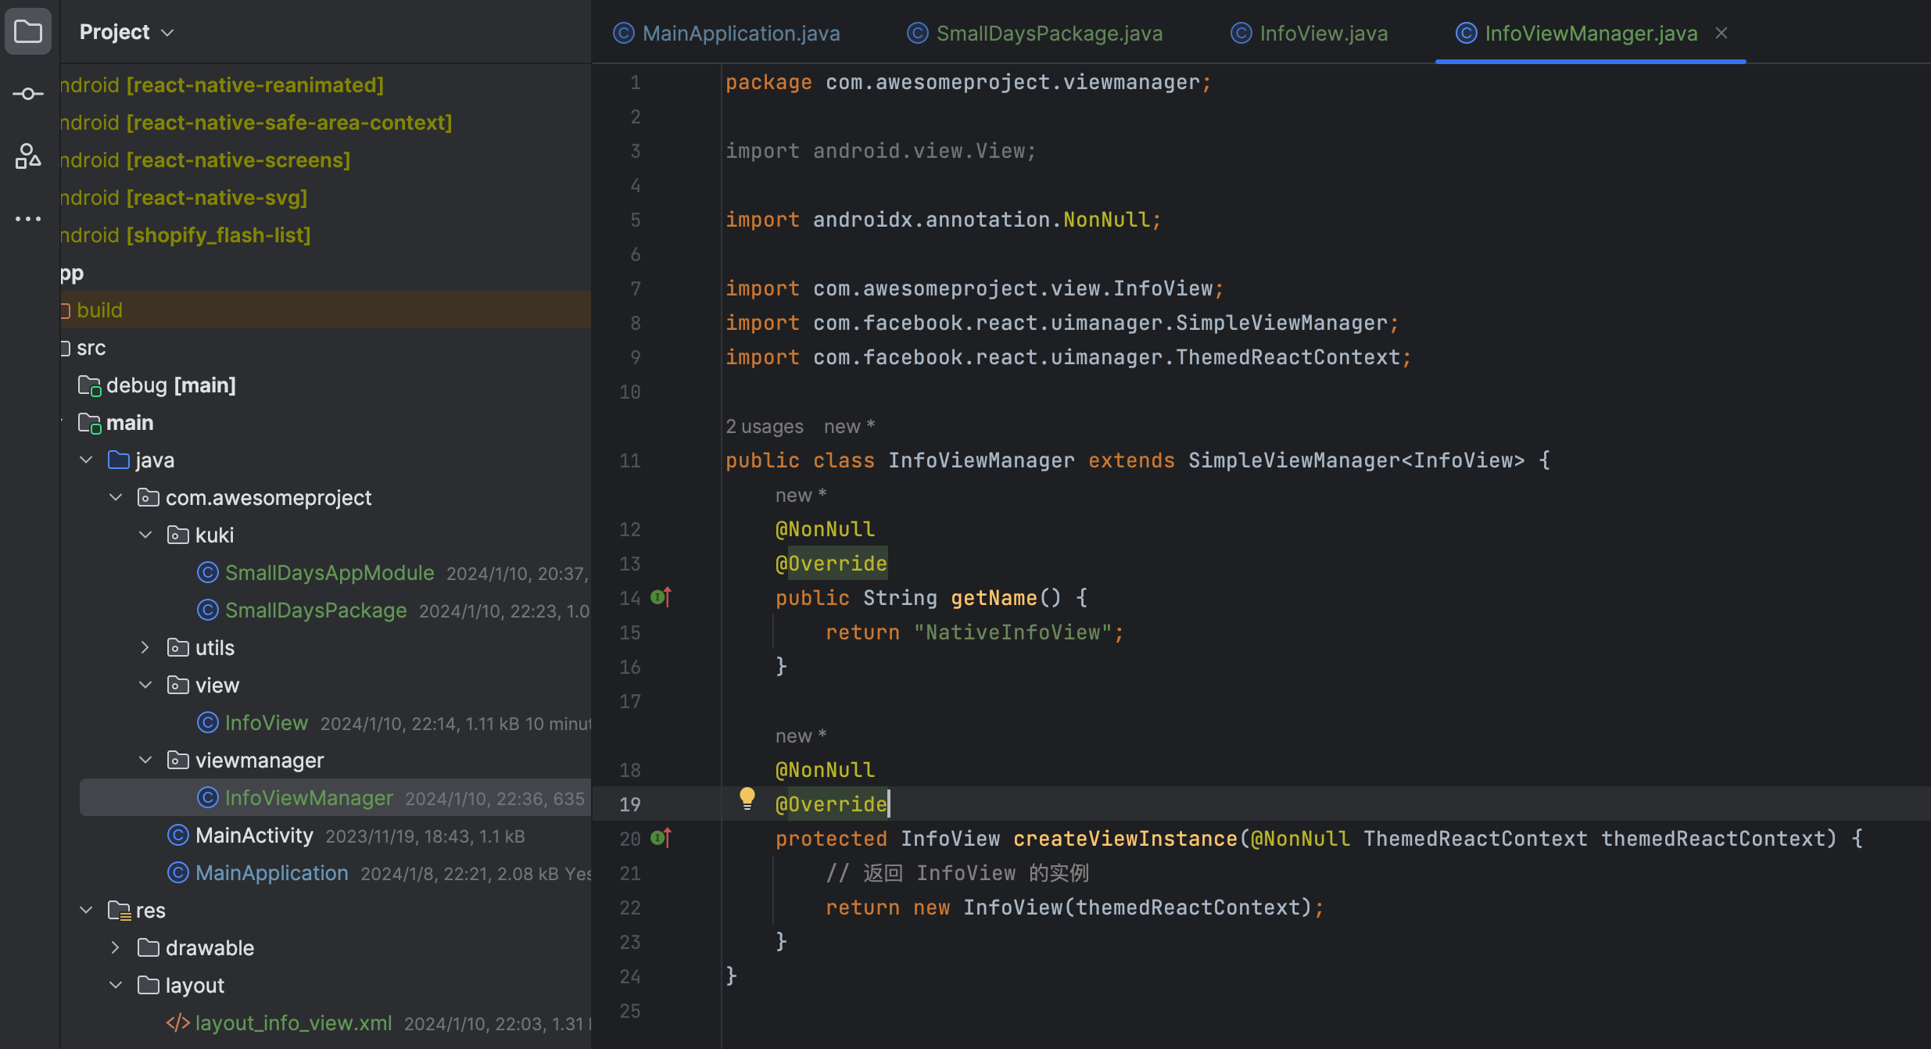The height and width of the screenshot is (1049, 1931).
Task: Select SmallDaysAppModule class in tree
Action: [329, 573]
